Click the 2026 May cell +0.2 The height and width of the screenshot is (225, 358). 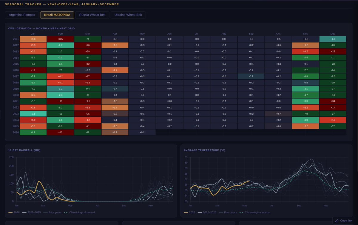tap(142, 132)
